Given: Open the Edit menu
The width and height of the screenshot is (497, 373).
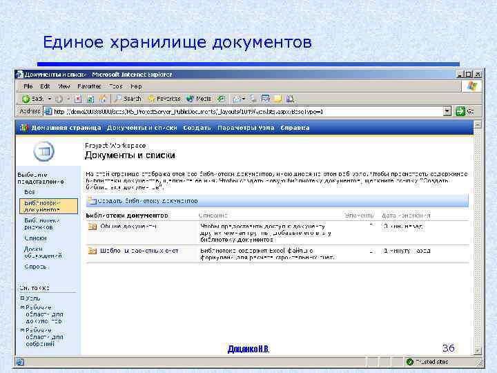Looking at the screenshot, I should coord(45,86).
